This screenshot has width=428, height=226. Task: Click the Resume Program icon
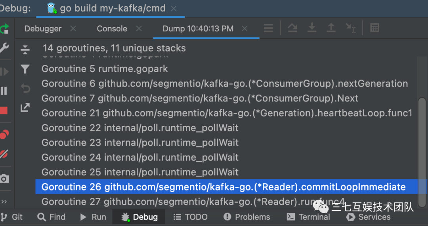4,72
